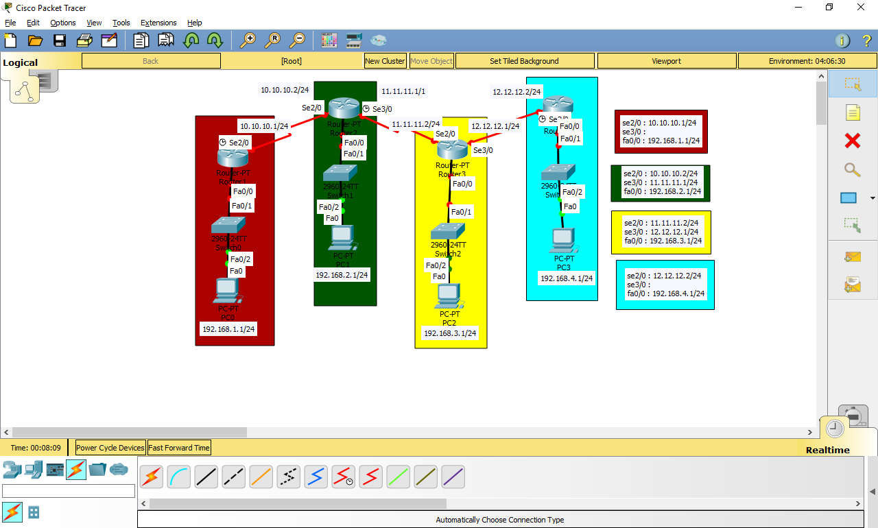
Task: Select the Connections category lightning icon
Action: pos(76,470)
